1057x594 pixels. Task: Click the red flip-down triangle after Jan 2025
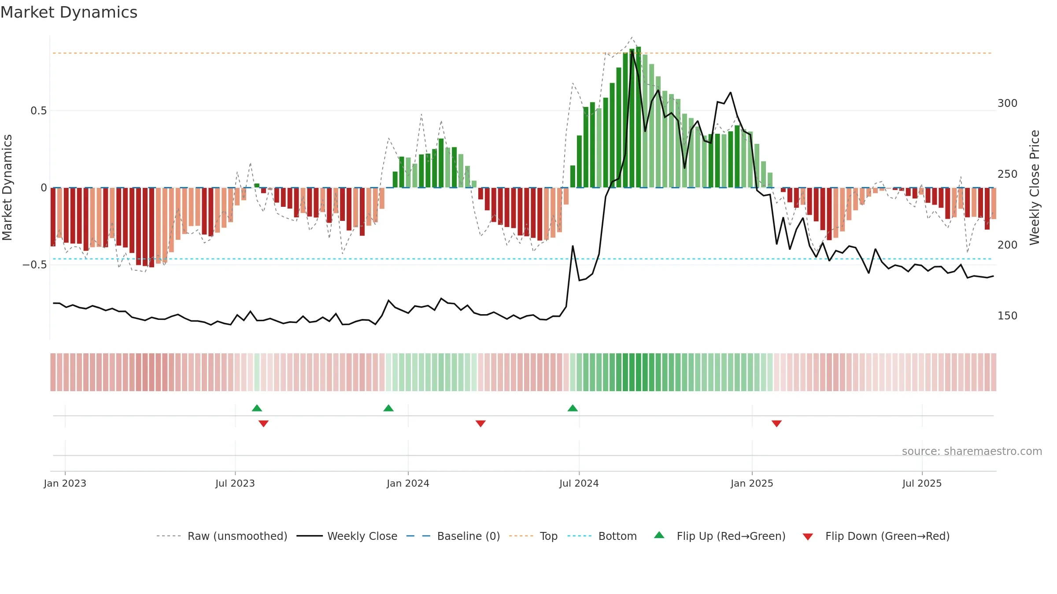[x=776, y=423]
